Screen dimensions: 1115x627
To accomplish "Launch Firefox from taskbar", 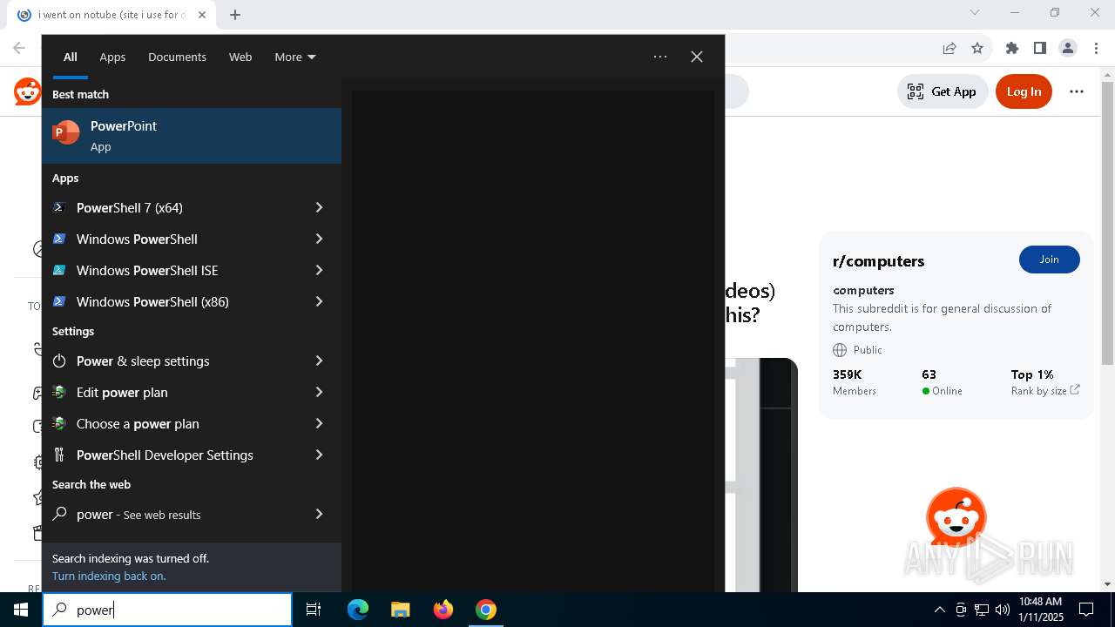I will pos(443,610).
